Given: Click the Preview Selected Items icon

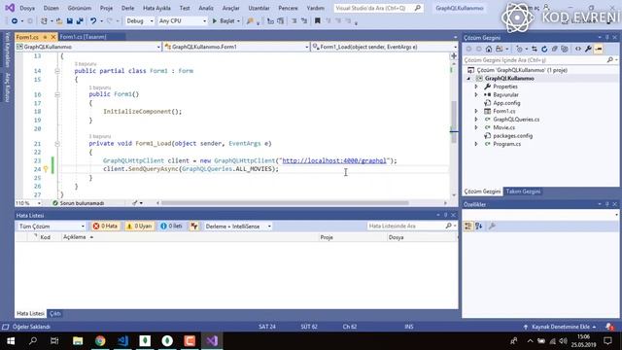Looking at the screenshot, I should [x=599, y=49].
